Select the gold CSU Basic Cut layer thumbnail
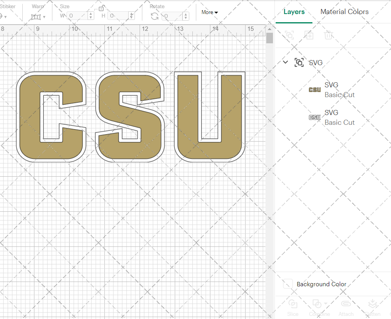Image resolution: width=391 pixels, height=319 pixels. tap(315, 90)
